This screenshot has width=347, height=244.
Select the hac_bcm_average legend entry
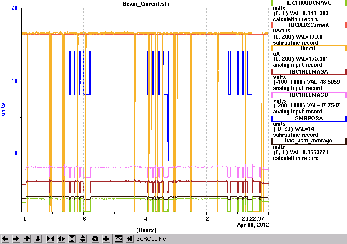309,141
